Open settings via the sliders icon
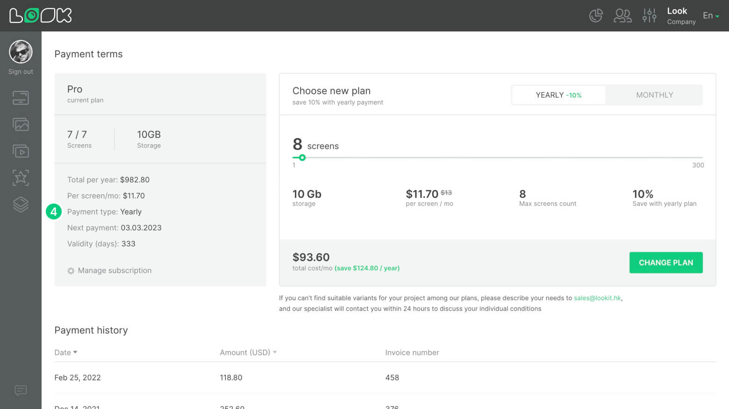 [649, 15]
